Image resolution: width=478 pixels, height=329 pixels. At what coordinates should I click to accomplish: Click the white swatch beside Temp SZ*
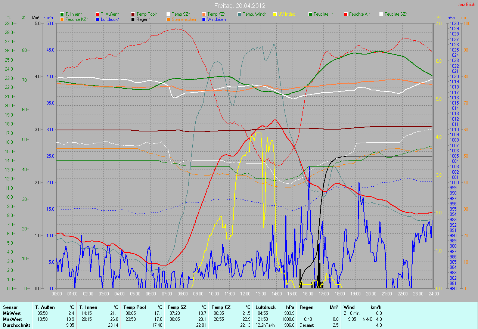[169, 14]
